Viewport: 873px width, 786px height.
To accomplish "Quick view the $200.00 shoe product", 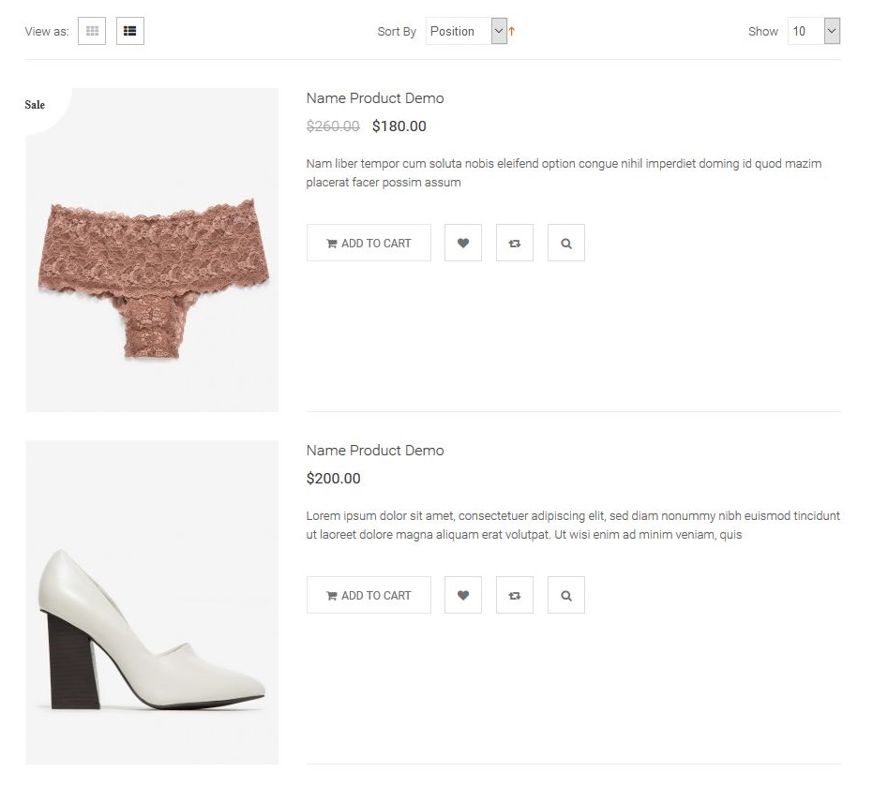I will click(x=565, y=595).
